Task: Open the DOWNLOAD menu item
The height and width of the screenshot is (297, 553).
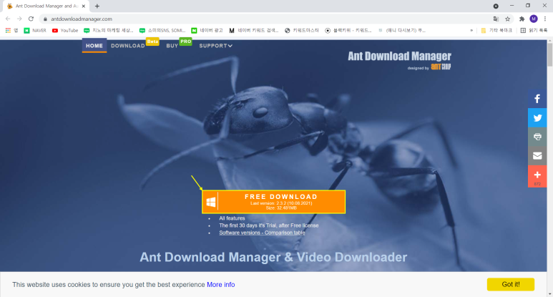Action: pyautogui.click(x=127, y=46)
